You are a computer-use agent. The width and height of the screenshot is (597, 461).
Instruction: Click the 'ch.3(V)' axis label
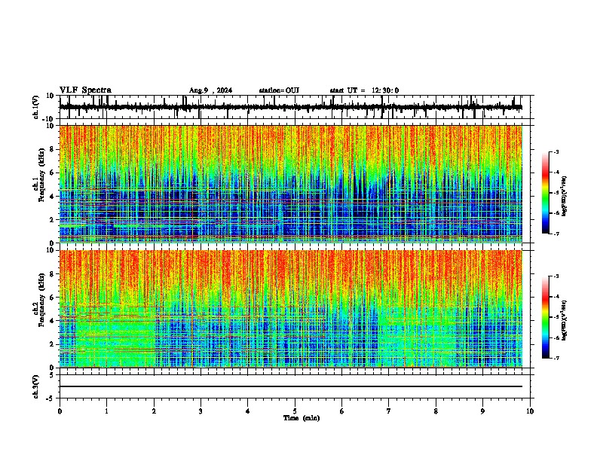pyautogui.click(x=36, y=387)
